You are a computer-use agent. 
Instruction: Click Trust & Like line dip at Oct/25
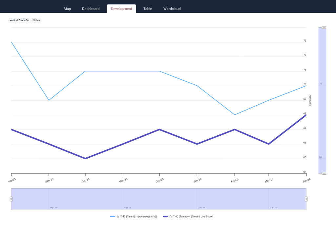pos(85,159)
